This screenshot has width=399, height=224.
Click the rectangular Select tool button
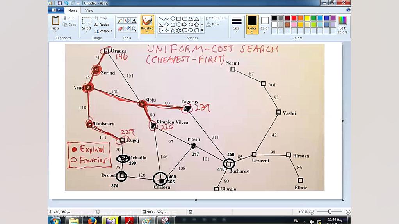point(87,21)
